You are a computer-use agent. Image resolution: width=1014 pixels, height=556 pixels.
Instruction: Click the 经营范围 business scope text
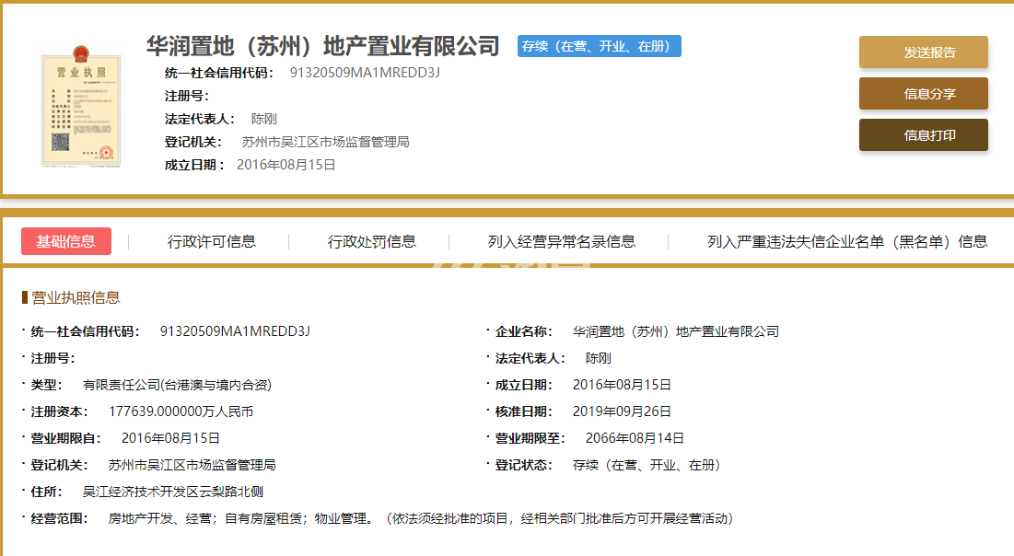[420, 518]
